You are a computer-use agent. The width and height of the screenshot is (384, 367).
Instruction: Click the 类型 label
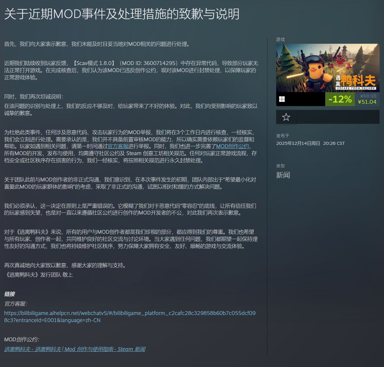coord(281,166)
